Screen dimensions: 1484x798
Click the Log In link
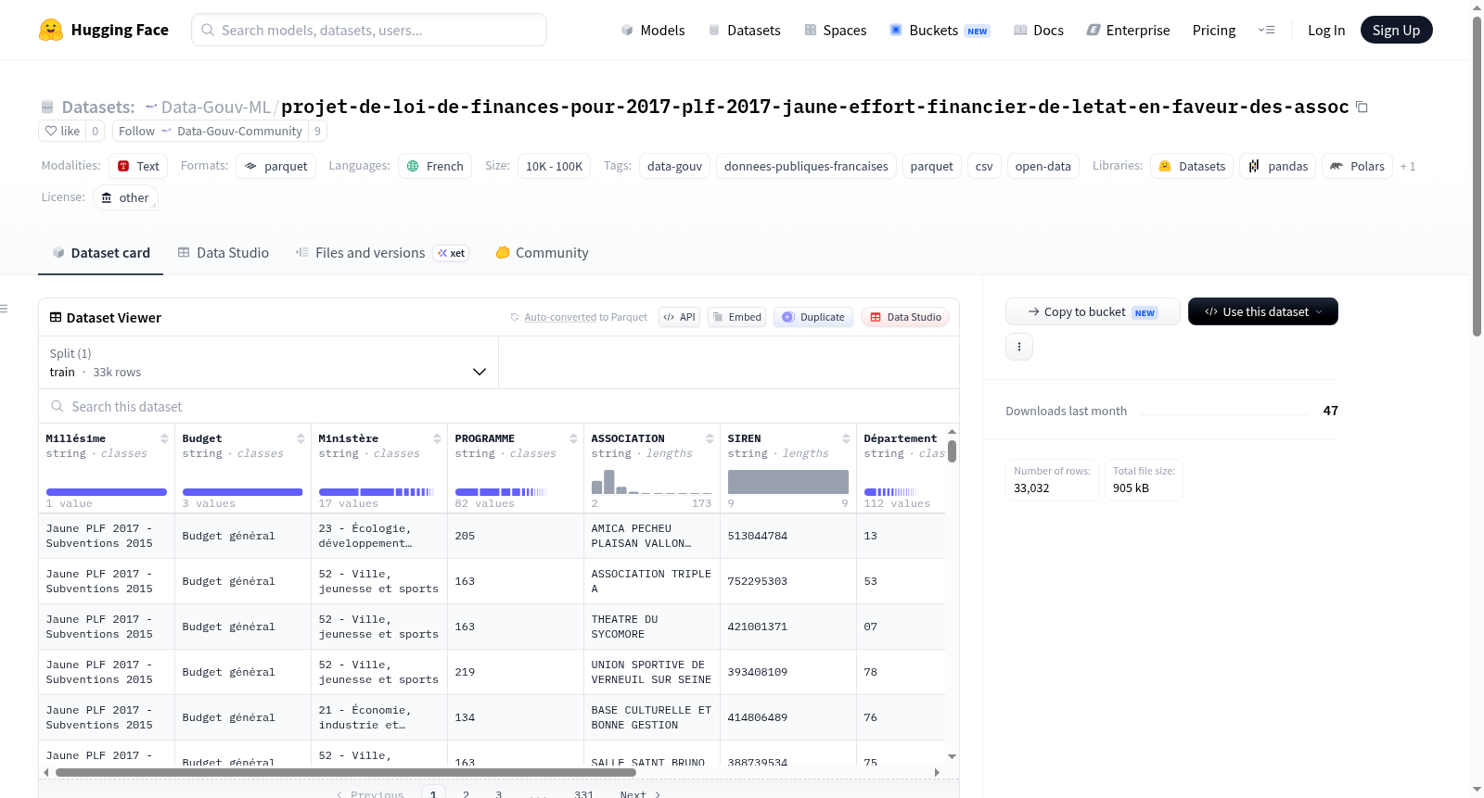point(1326,30)
